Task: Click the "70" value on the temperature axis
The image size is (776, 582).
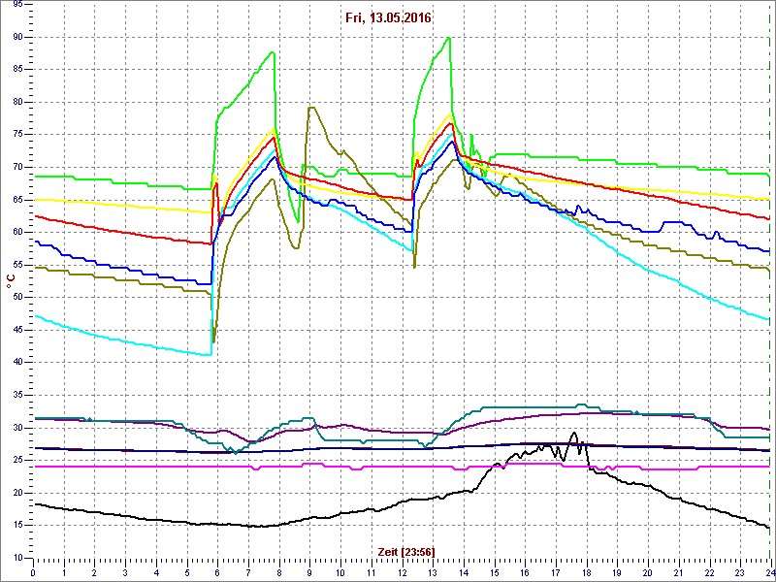Action: click(x=17, y=167)
